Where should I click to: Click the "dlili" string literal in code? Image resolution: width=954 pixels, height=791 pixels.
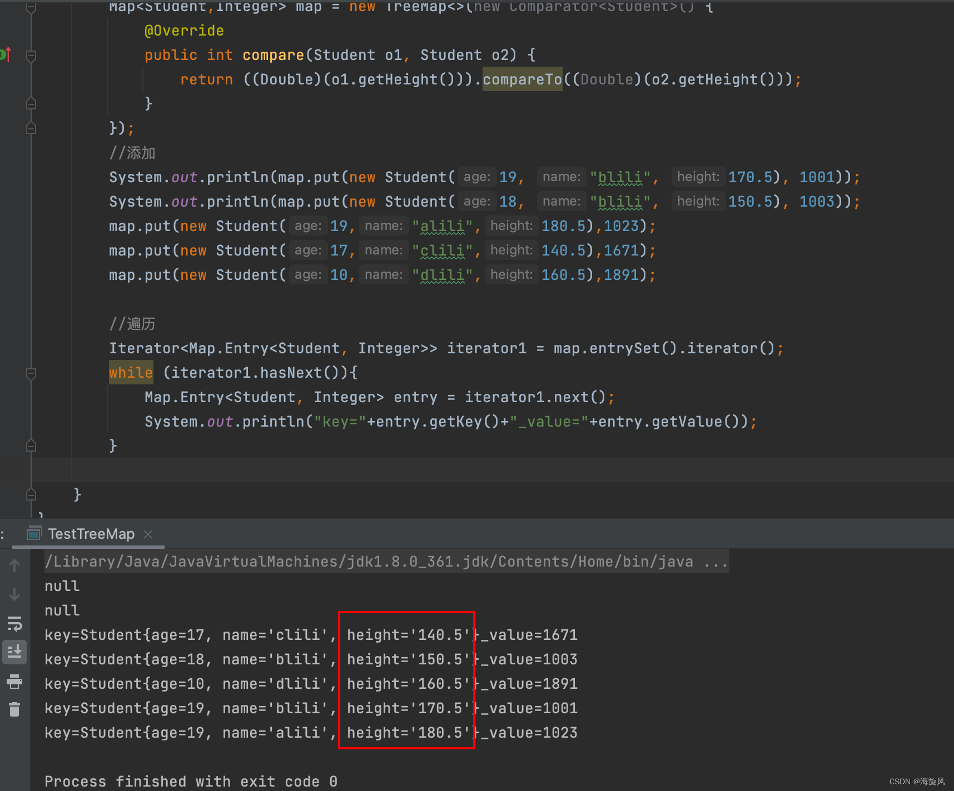(x=442, y=275)
